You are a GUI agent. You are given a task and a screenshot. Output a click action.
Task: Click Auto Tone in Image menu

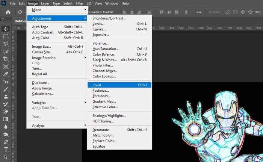click(x=57, y=27)
